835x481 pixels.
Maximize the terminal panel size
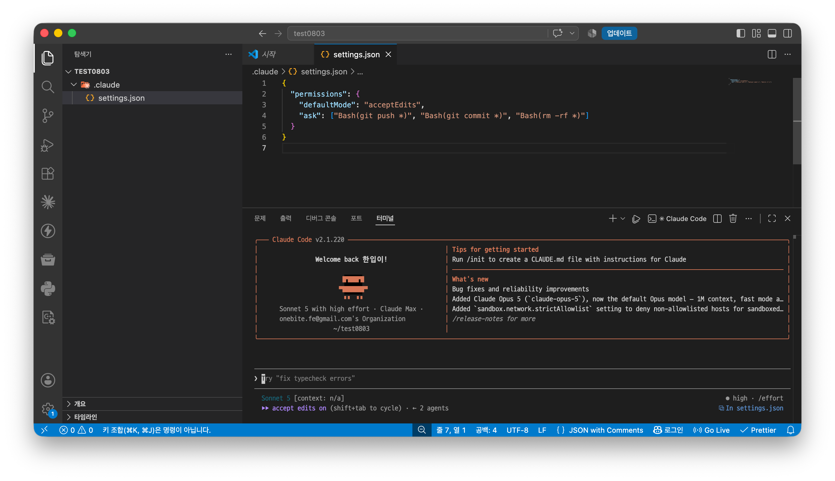point(771,218)
